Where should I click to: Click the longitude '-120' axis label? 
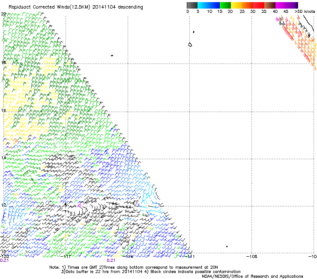[4, 257]
